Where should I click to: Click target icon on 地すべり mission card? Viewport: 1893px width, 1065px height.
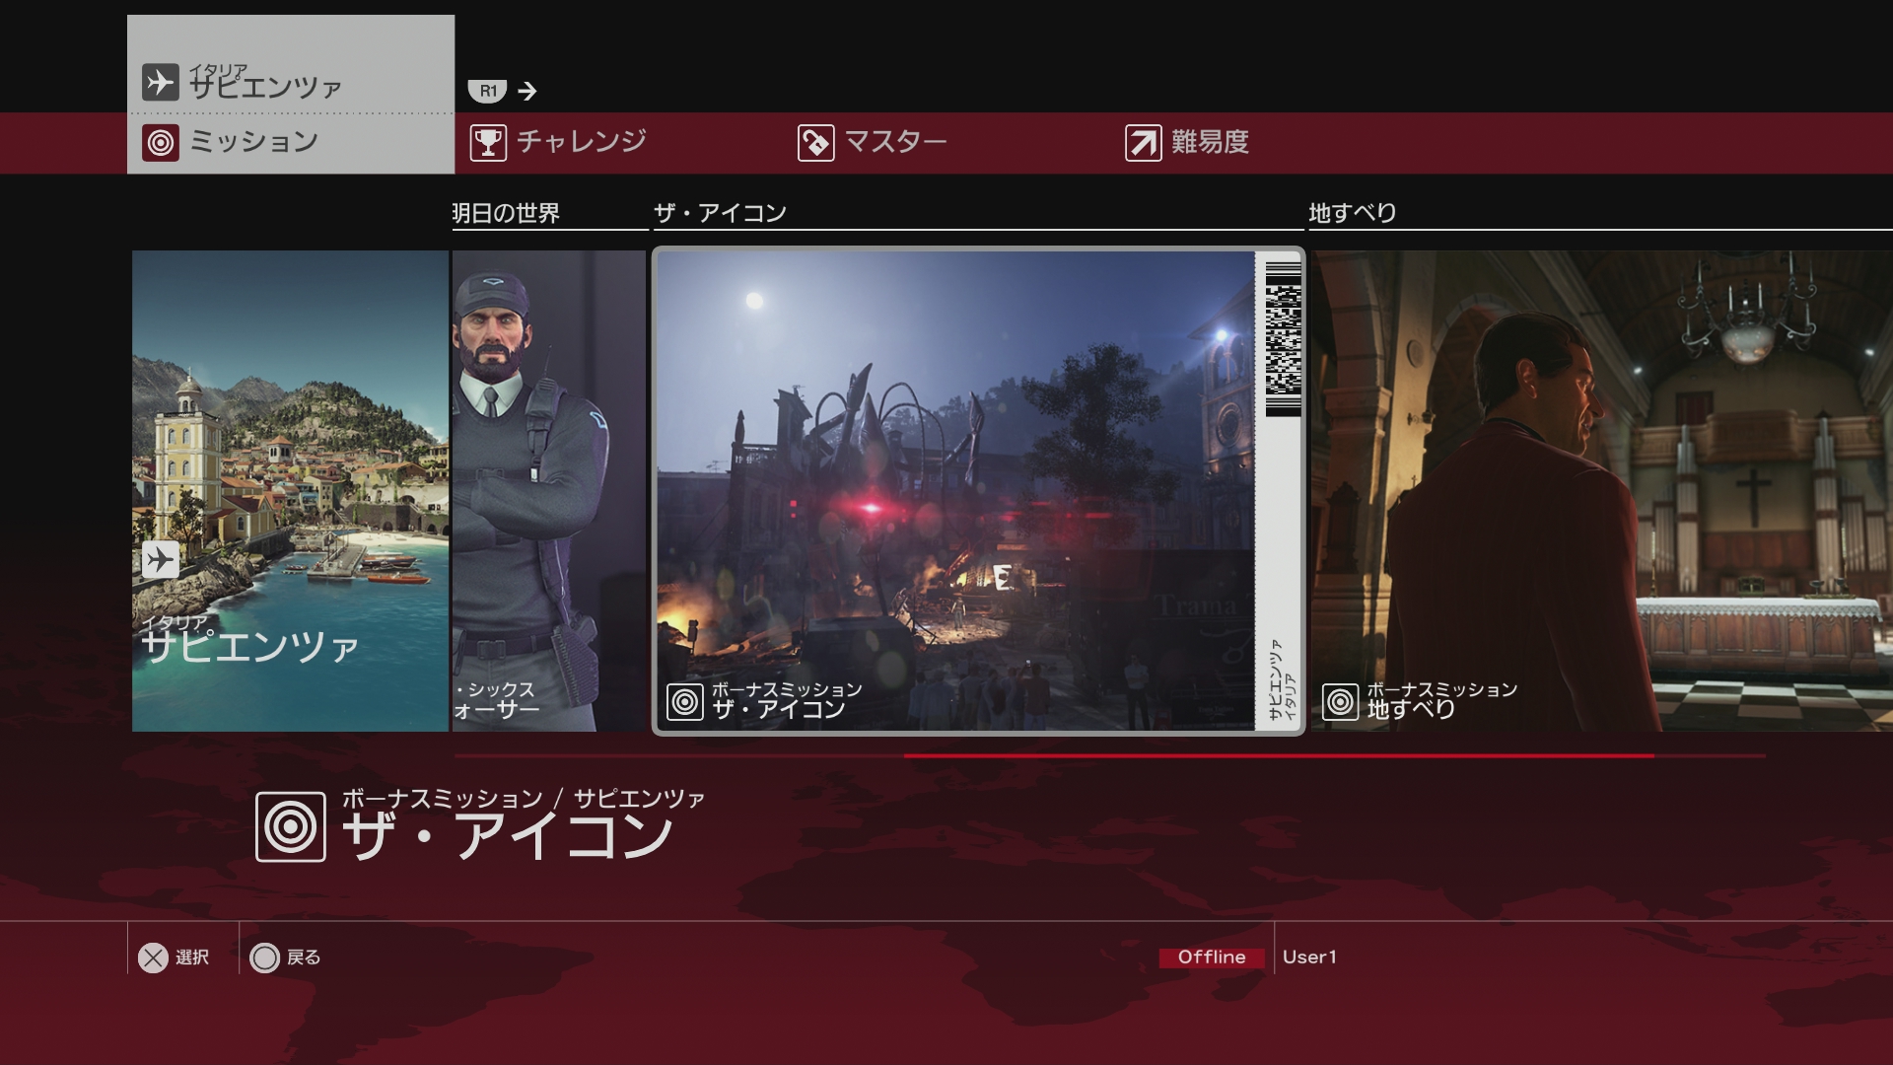pyautogui.click(x=1340, y=702)
